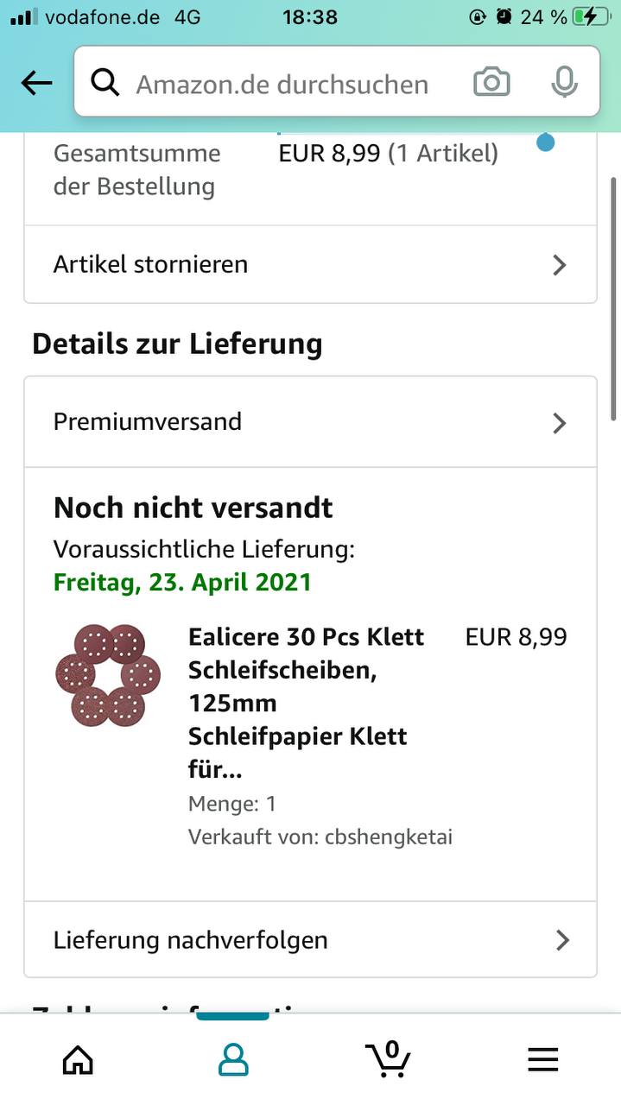Tap the search magnifier icon
The height and width of the screenshot is (1105, 621).
(x=105, y=83)
